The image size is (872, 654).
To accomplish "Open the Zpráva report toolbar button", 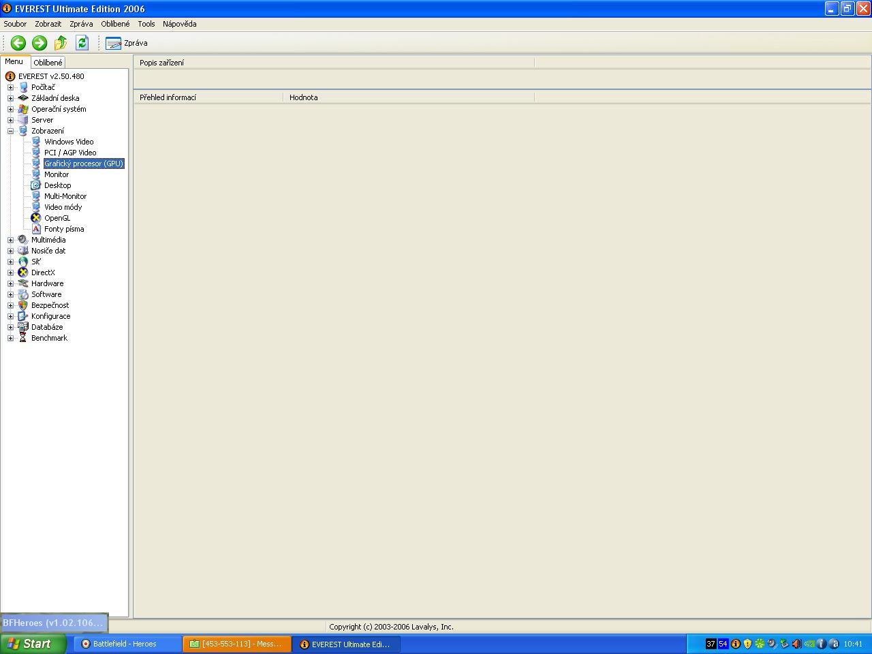I will [127, 43].
